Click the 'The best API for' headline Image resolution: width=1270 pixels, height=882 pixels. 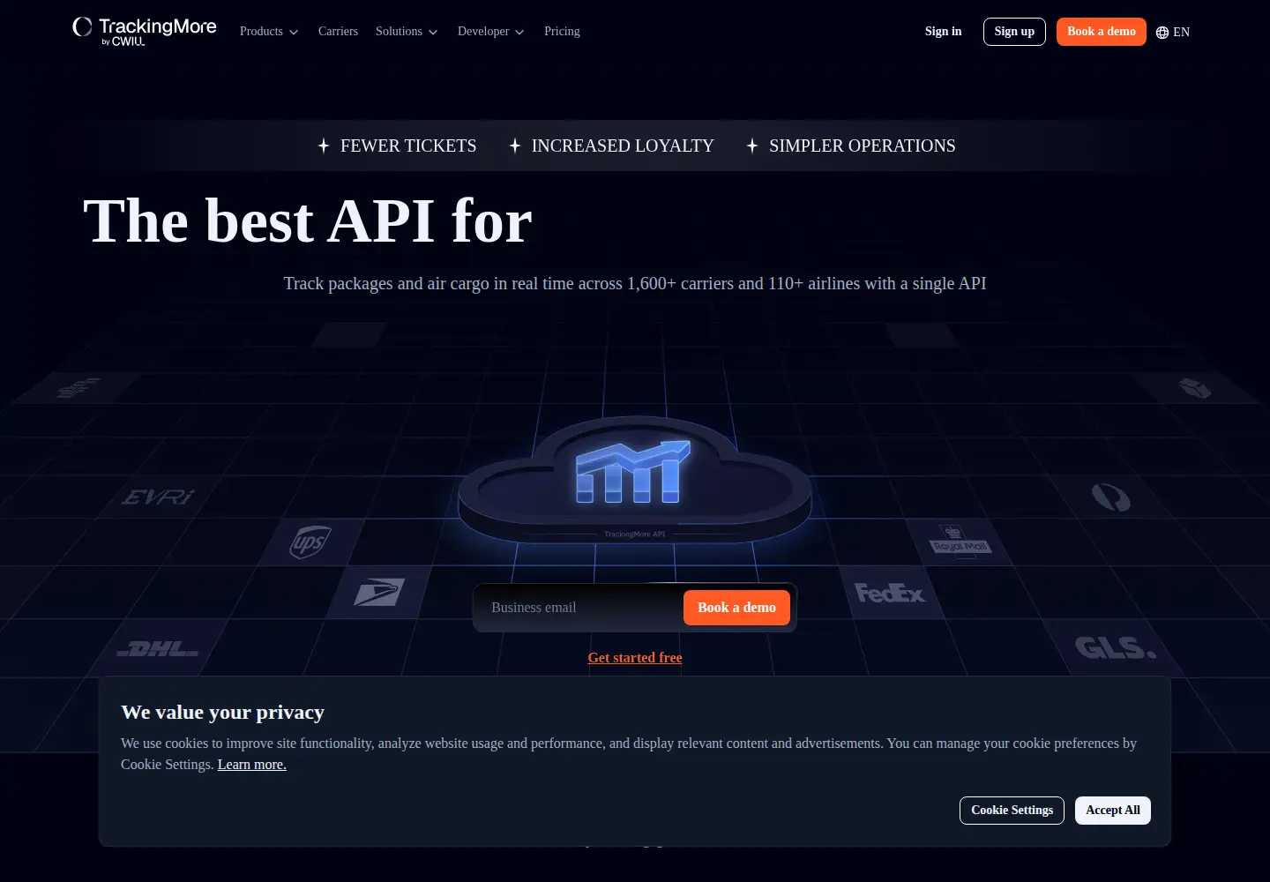click(308, 220)
